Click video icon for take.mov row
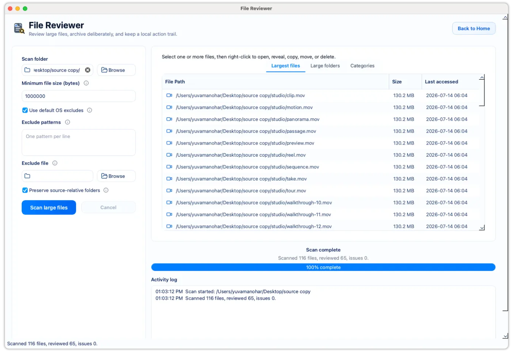Screen dimensions: 513x352 click(x=169, y=179)
